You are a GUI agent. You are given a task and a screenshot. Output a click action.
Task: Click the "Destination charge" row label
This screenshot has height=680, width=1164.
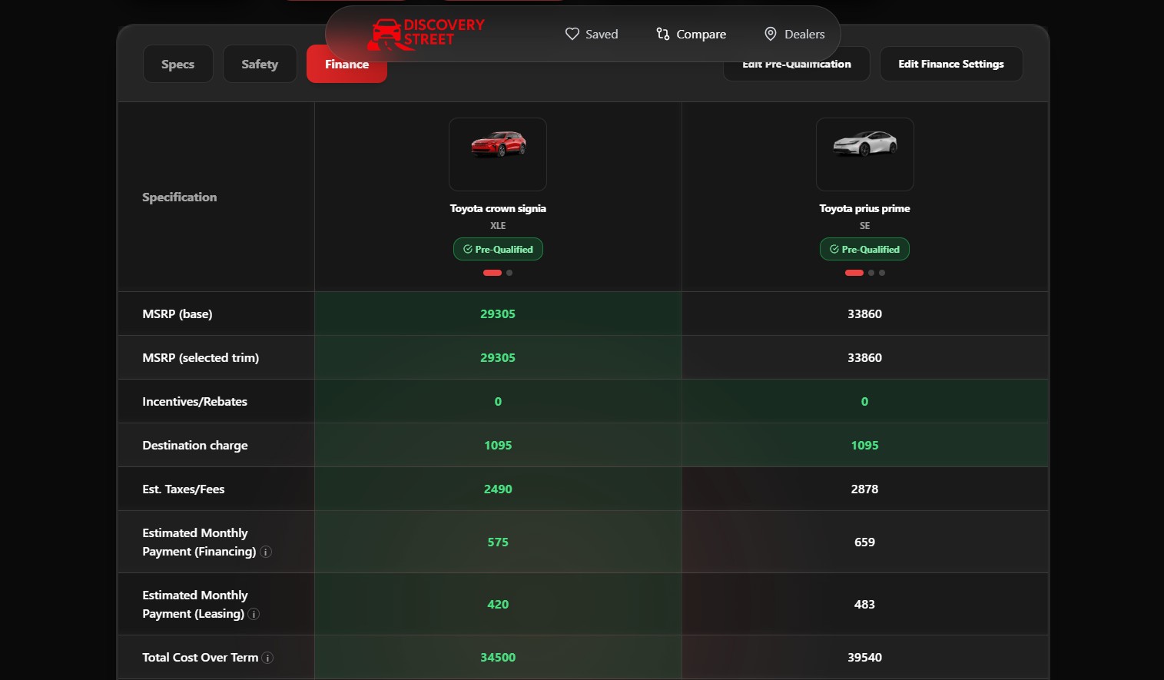(x=195, y=445)
